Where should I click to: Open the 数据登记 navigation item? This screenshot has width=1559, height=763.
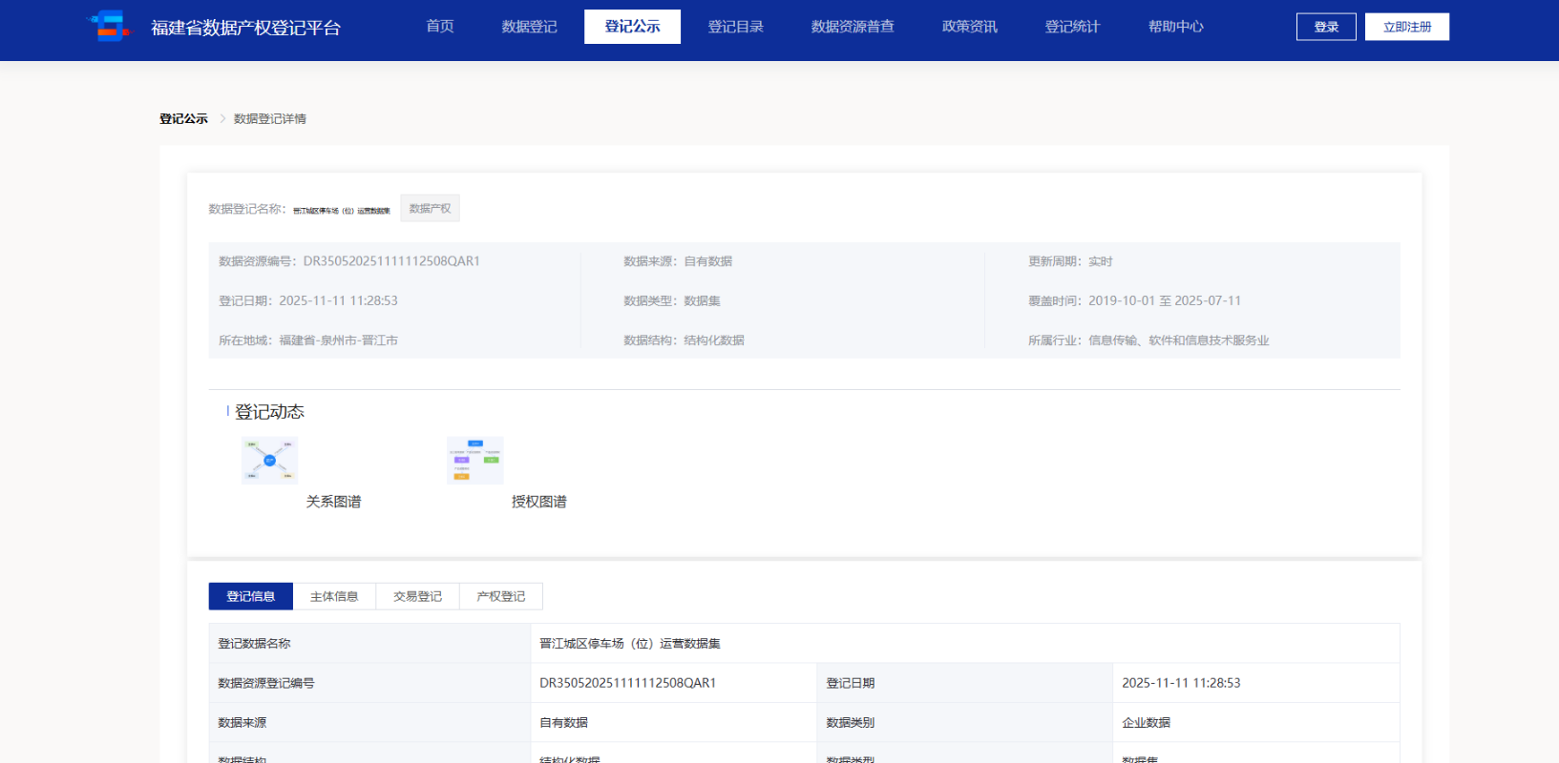pyautogui.click(x=529, y=27)
